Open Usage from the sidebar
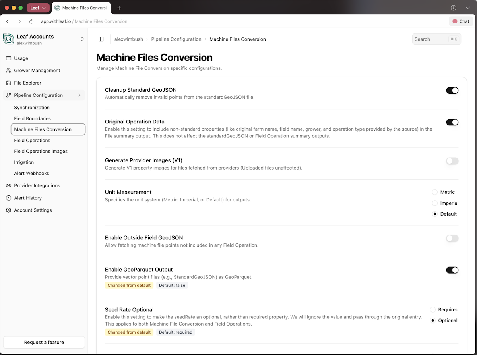Viewport: 477px width, 355px height. (21, 58)
